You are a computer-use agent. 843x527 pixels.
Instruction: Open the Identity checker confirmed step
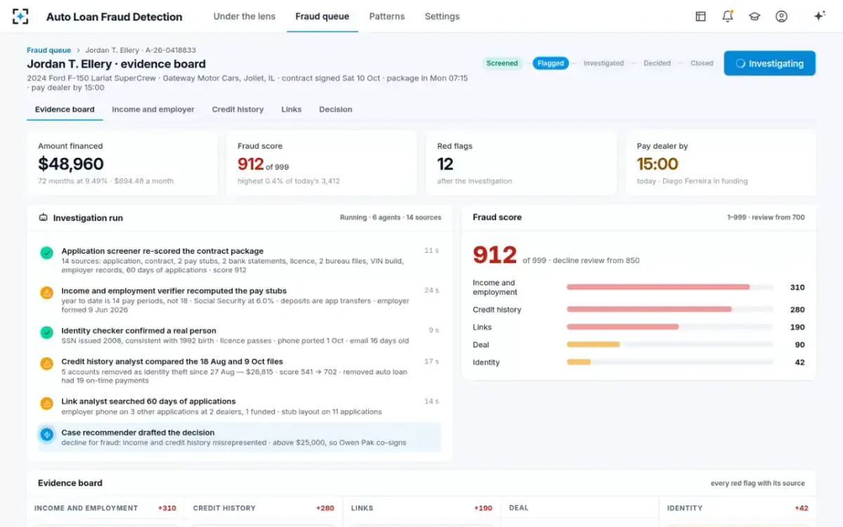(240, 336)
